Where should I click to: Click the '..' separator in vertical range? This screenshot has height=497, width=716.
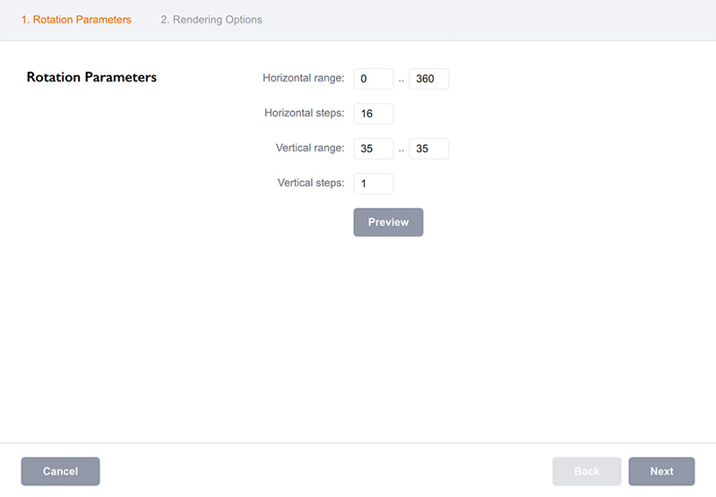[x=401, y=150]
